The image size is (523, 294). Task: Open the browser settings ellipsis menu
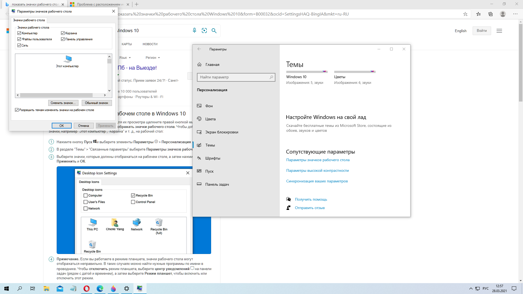pos(515,14)
